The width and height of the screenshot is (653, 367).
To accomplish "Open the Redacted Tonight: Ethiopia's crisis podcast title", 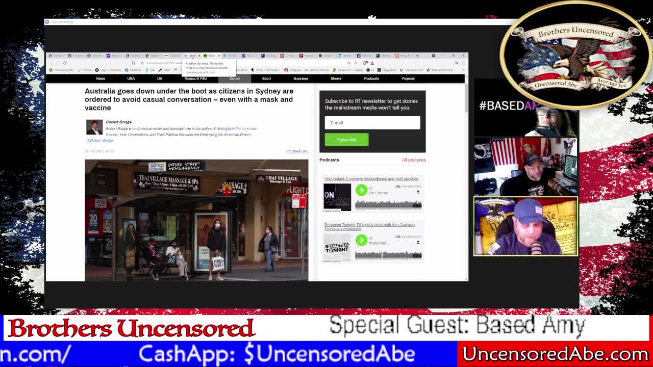I will pos(370,227).
